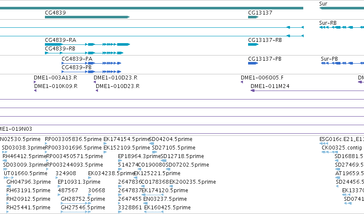Image resolution: width=364 pixels, height=214 pixels.
Task: Select the GH28752.5prime EST label
Action: pos(83,199)
